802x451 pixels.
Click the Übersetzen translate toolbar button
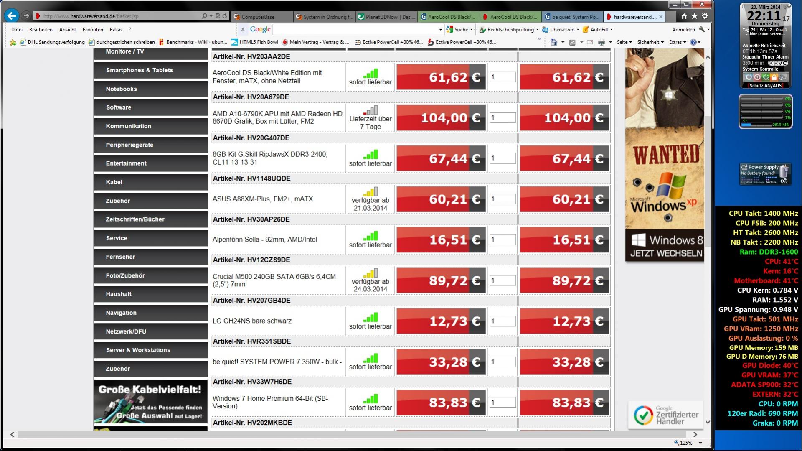[558, 29]
